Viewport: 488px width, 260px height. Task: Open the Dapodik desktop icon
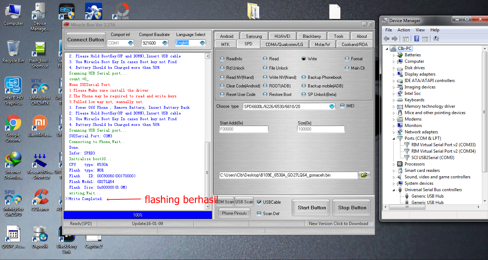tap(40, 237)
